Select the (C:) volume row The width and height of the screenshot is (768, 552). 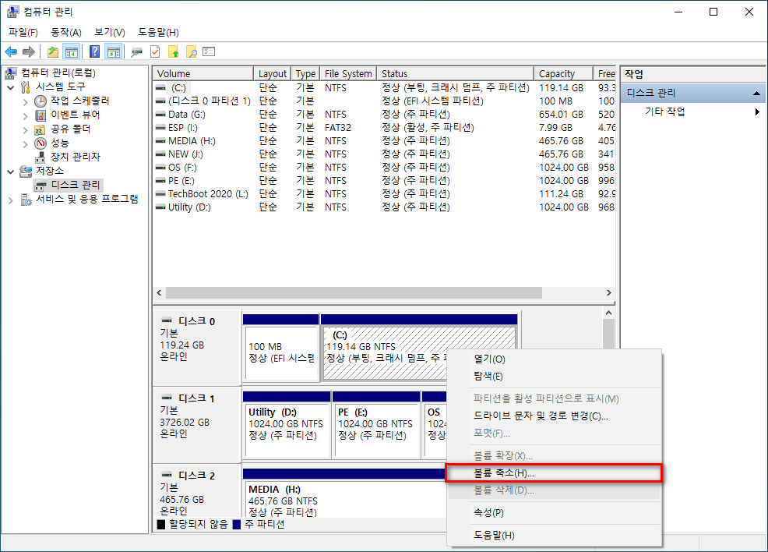[384, 88]
